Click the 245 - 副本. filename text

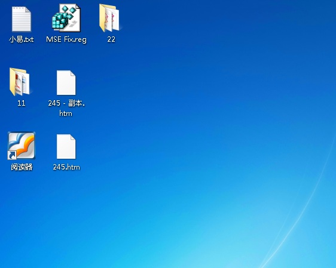[x=66, y=103]
